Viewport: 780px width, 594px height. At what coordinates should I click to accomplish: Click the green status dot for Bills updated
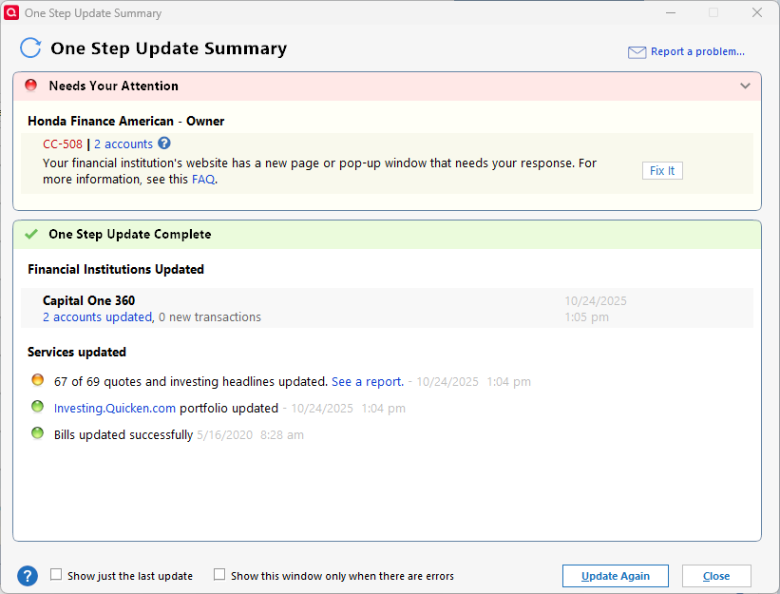click(x=37, y=433)
